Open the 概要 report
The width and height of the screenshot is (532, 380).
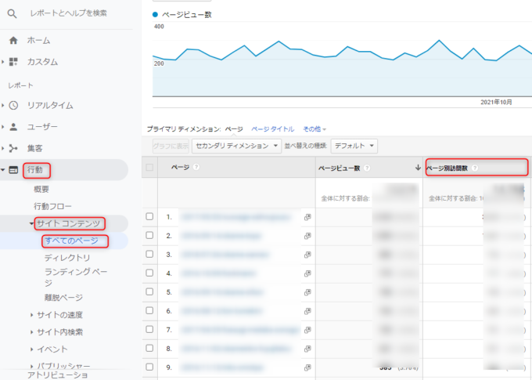coord(41,190)
